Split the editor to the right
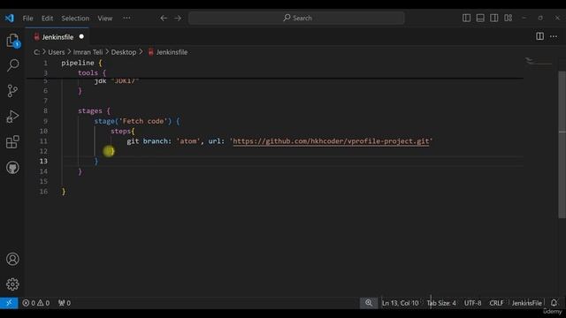This screenshot has height=318, width=566. coord(539,36)
